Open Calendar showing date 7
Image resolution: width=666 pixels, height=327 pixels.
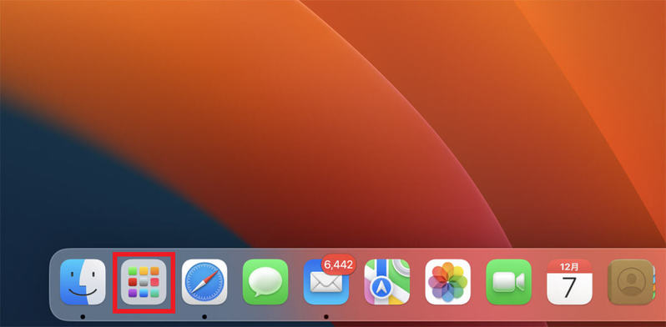569,282
